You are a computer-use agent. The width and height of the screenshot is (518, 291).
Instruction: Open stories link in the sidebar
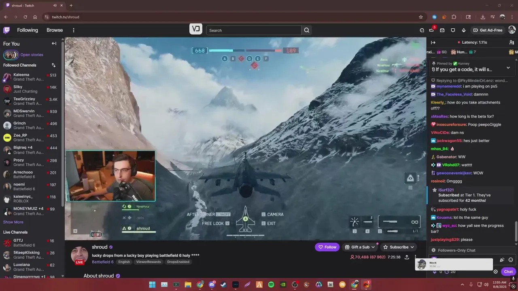(x=32, y=55)
